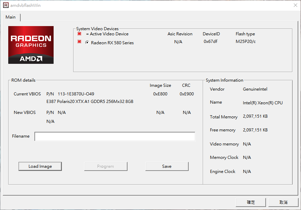Click inside the Filename input field
The image size is (301, 210).
pos(115,136)
